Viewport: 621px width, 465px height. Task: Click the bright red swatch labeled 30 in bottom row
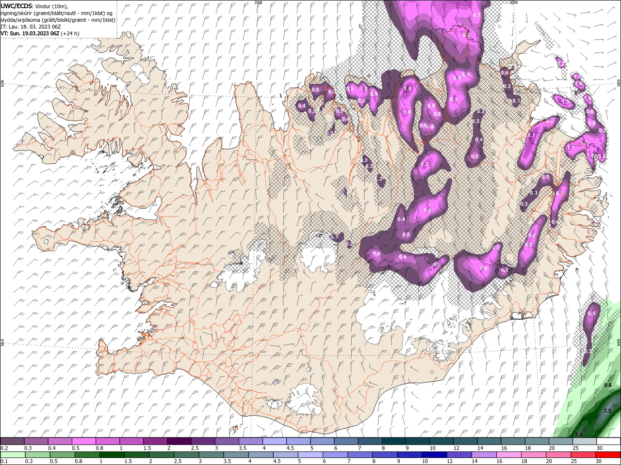click(608, 455)
